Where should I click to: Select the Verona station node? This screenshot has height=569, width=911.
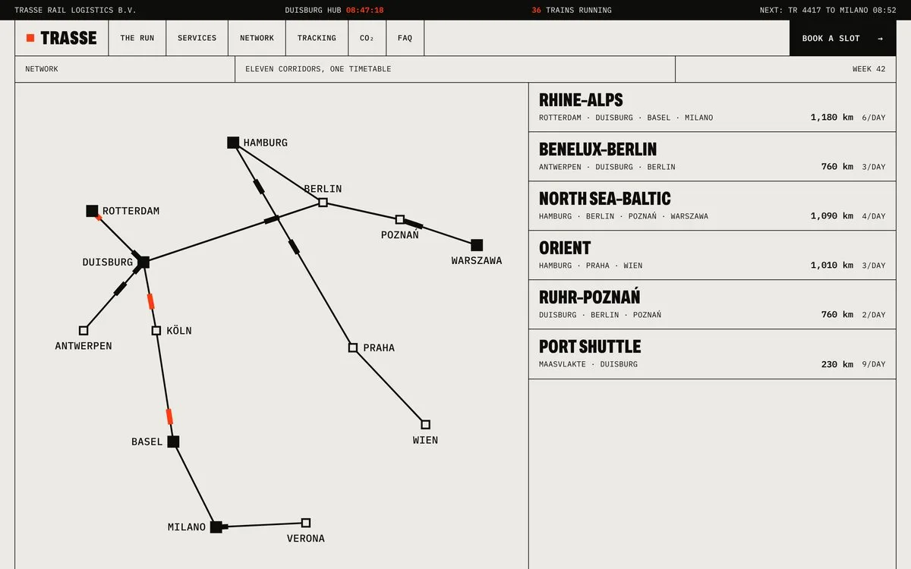point(306,523)
